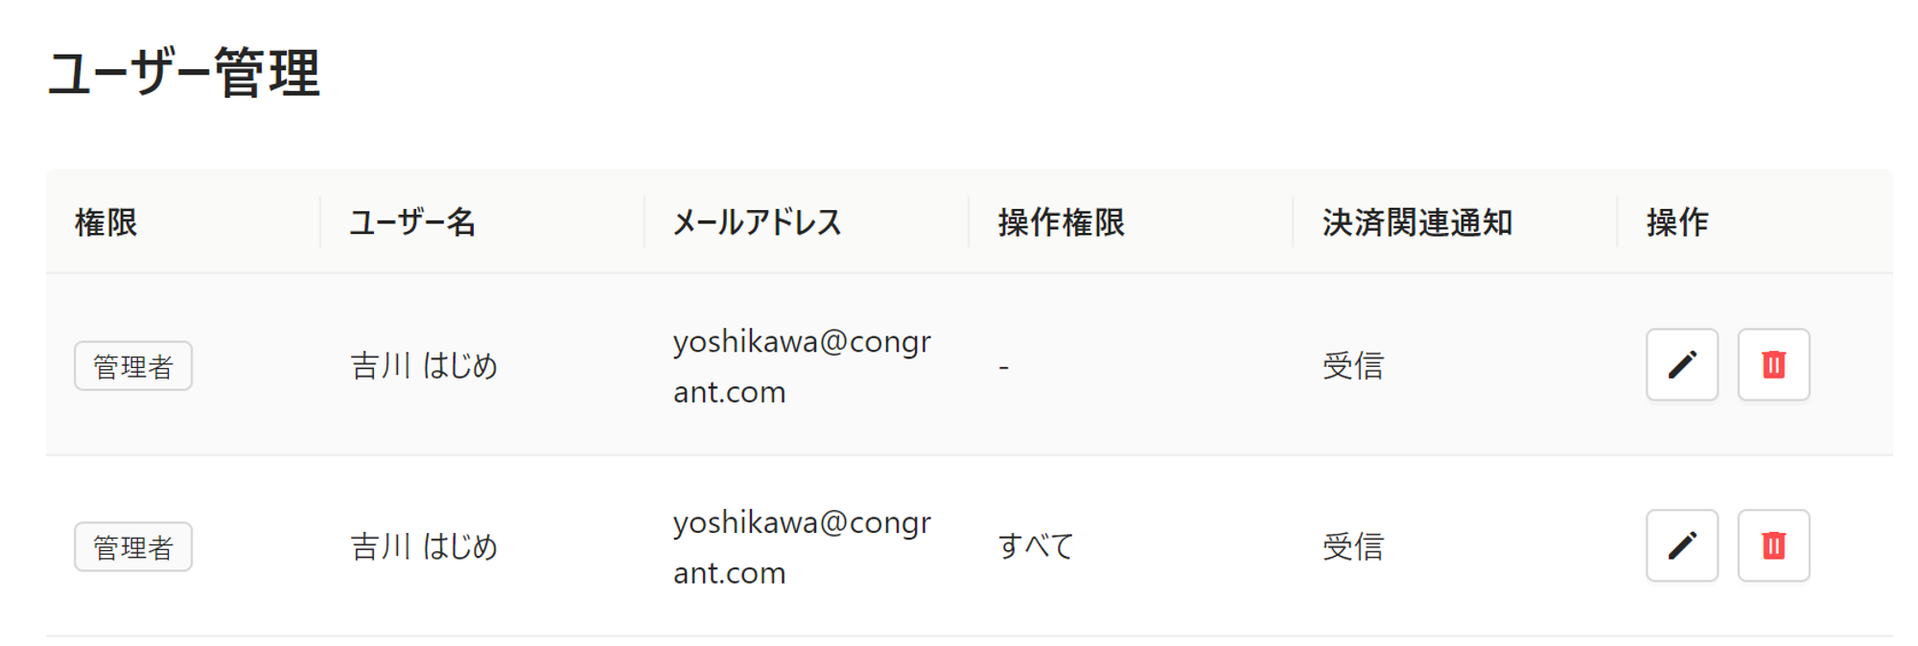Screen dimensions: 1918x646
Task: Click the 操作権限 column header
Action: [x=1061, y=222]
